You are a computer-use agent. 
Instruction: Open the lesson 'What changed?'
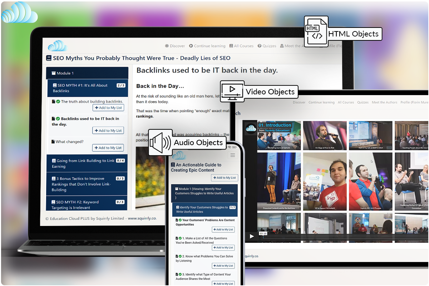click(69, 142)
